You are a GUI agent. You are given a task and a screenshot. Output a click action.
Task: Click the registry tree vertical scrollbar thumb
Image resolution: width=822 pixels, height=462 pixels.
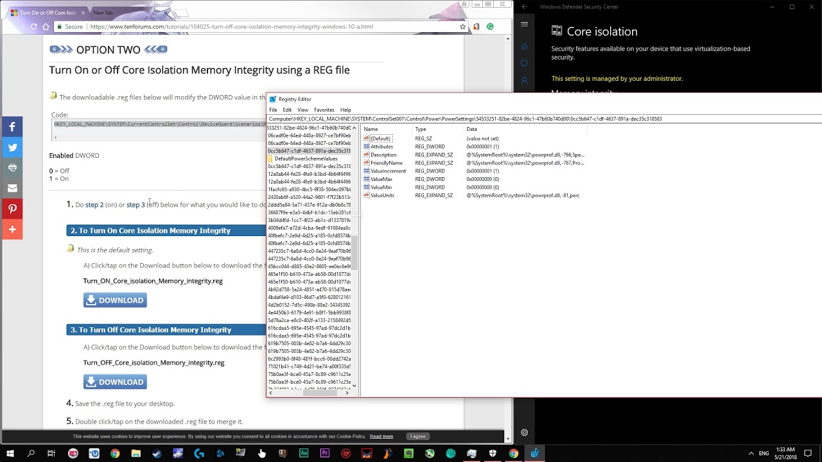tap(354, 253)
